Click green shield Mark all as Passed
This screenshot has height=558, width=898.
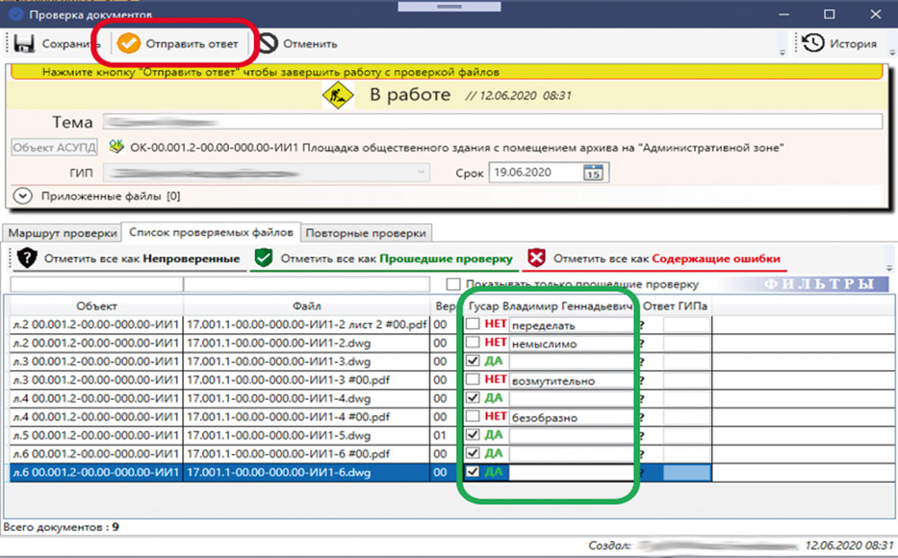(x=263, y=259)
